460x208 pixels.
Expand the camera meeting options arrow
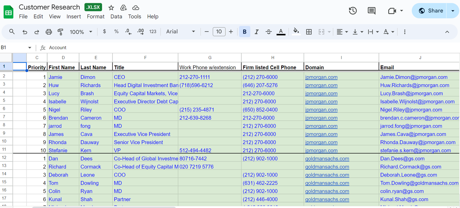402,11
